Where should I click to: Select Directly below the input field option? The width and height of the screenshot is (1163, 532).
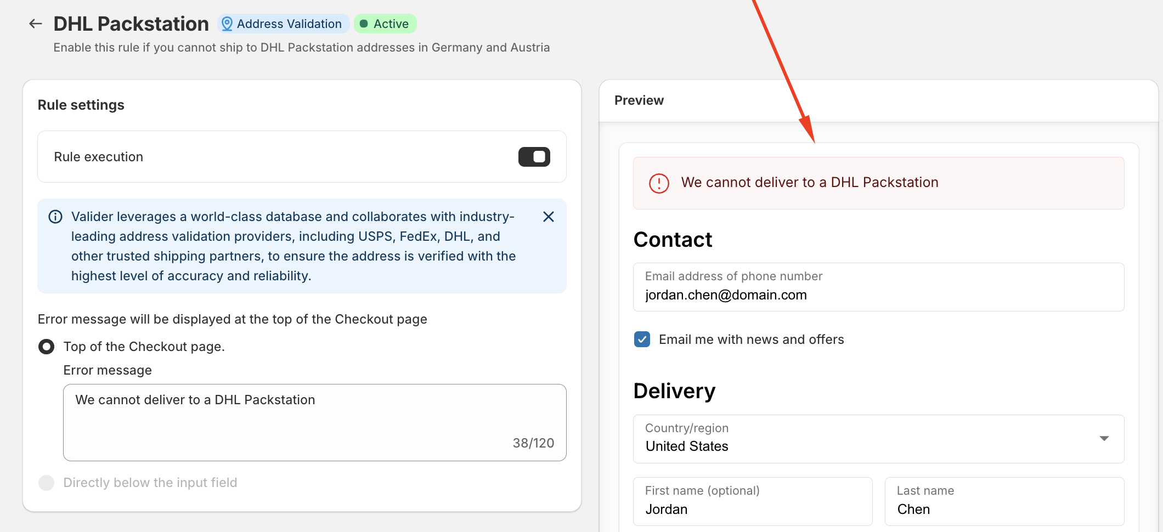click(x=47, y=483)
